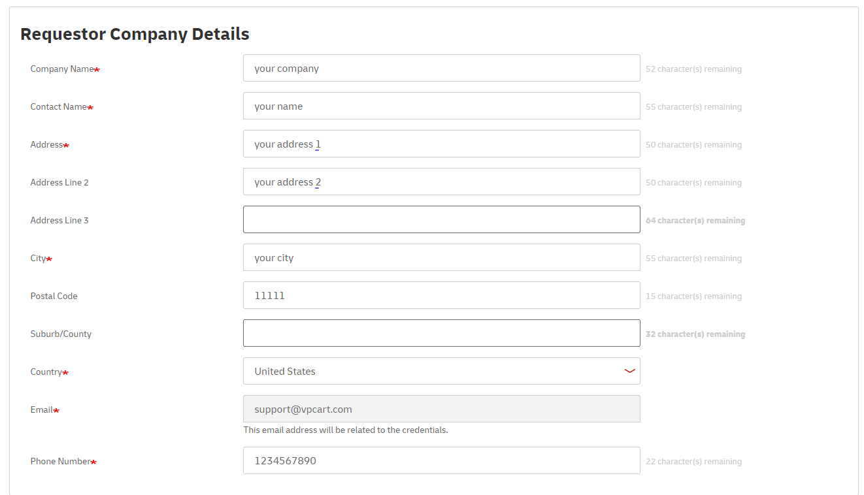Image resolution: width=864 pixels, height=495 pixels.
Task: Select the Phone Number input field
Action: (441, 460)
